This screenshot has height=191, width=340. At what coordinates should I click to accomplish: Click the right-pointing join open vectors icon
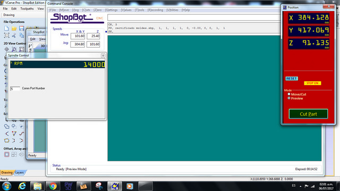pyautogui.click(x=21, y=140)
